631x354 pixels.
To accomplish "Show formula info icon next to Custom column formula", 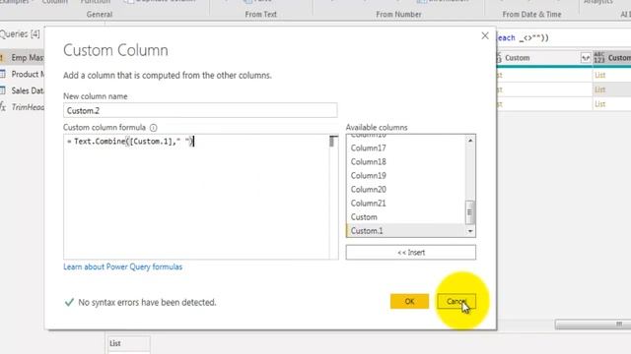I will [x=154, y=128].
